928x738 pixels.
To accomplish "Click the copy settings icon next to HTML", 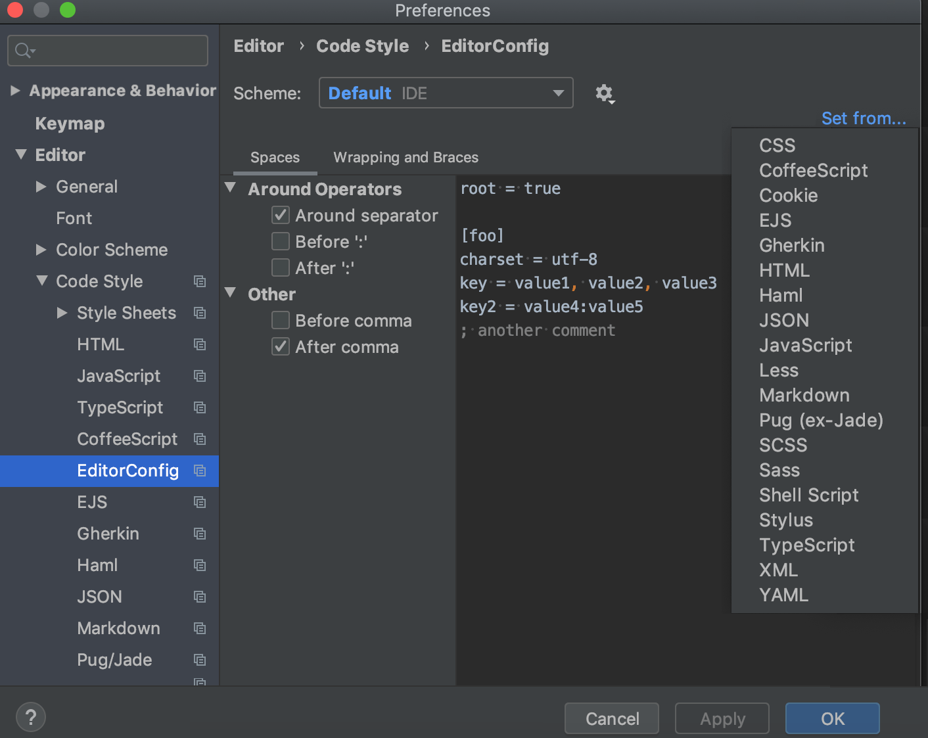I will click(x=199, y=344).
